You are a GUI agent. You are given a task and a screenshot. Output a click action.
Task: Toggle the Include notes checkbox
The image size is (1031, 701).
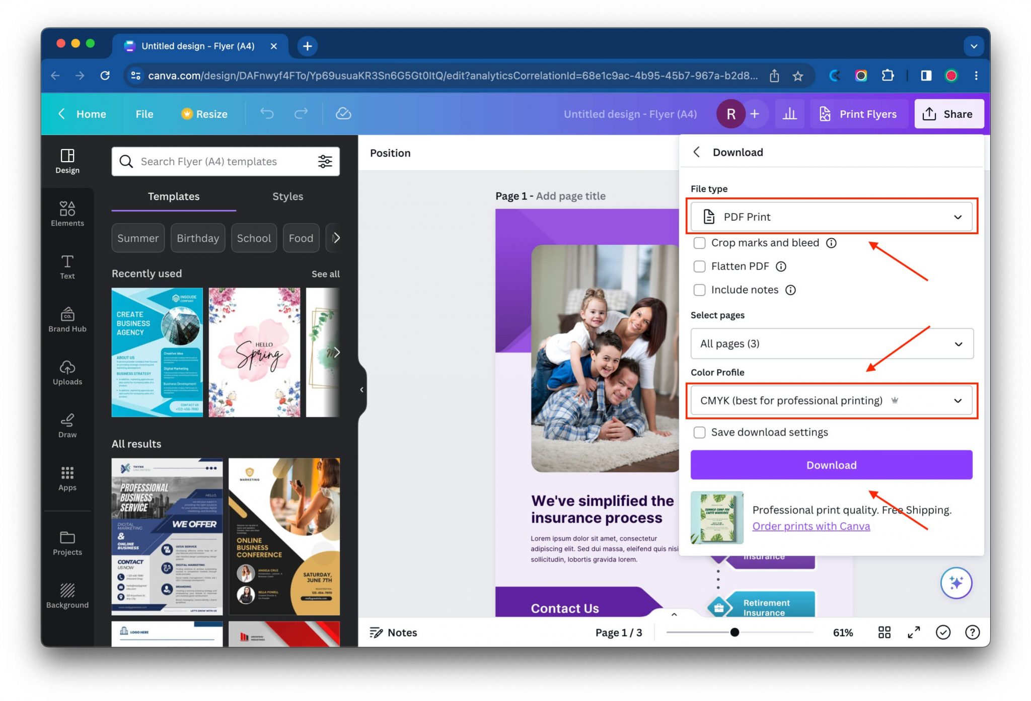click(x=699, y=290)
